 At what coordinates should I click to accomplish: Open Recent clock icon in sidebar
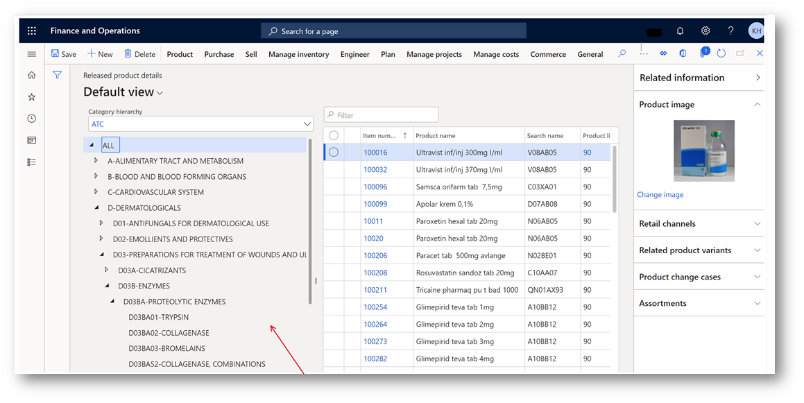(x=32, y=119)
